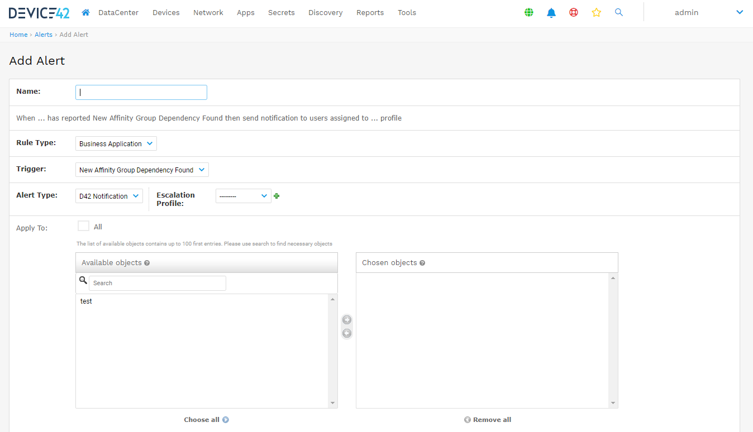
Task: Open the Reports menu
Action: pos(370,12)
